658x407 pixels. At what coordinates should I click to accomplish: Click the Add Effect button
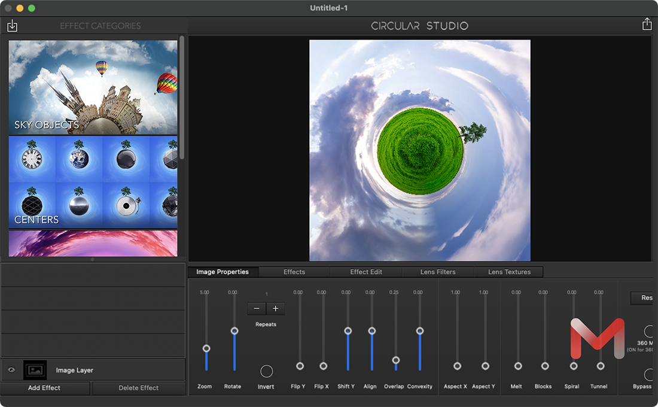44,388
